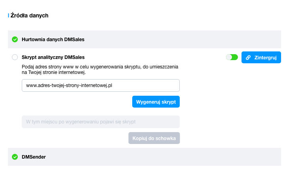Select the Skrypt analityczny DMSales radio circle
Screen dimensions: 289x178
point(15,57)
